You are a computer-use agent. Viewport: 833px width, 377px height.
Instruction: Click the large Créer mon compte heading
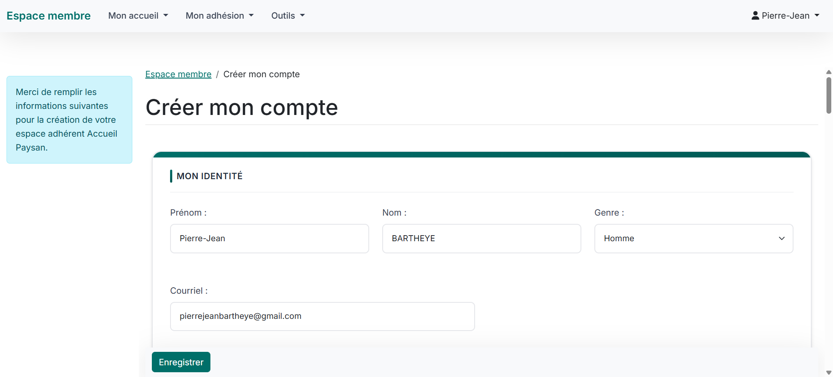242,108
